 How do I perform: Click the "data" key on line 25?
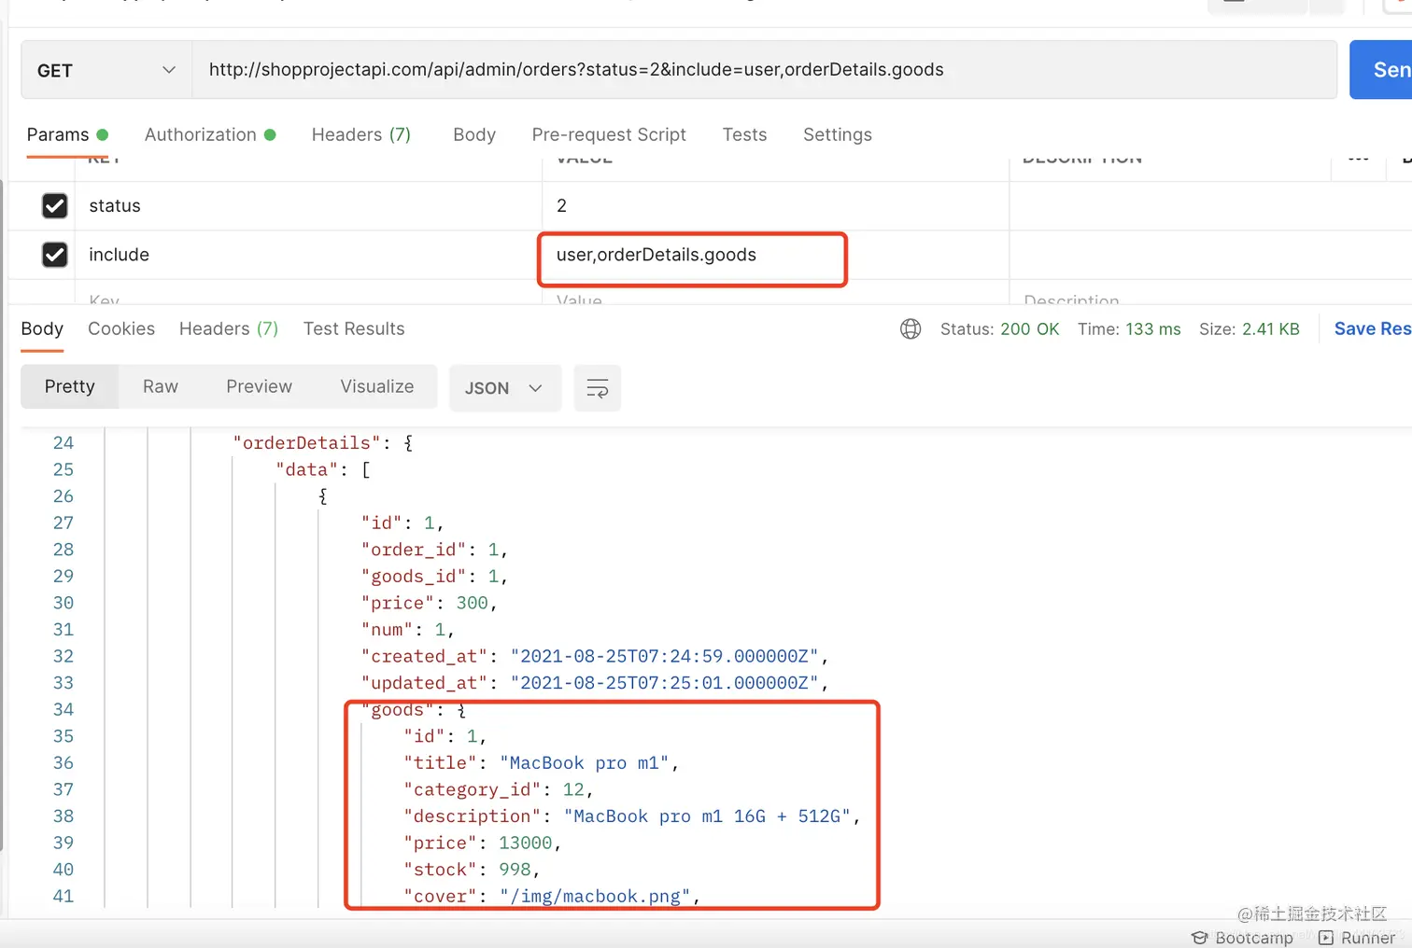[x=306, y=469]
